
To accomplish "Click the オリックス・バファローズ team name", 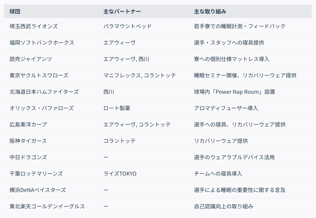I will coord(42,108).
